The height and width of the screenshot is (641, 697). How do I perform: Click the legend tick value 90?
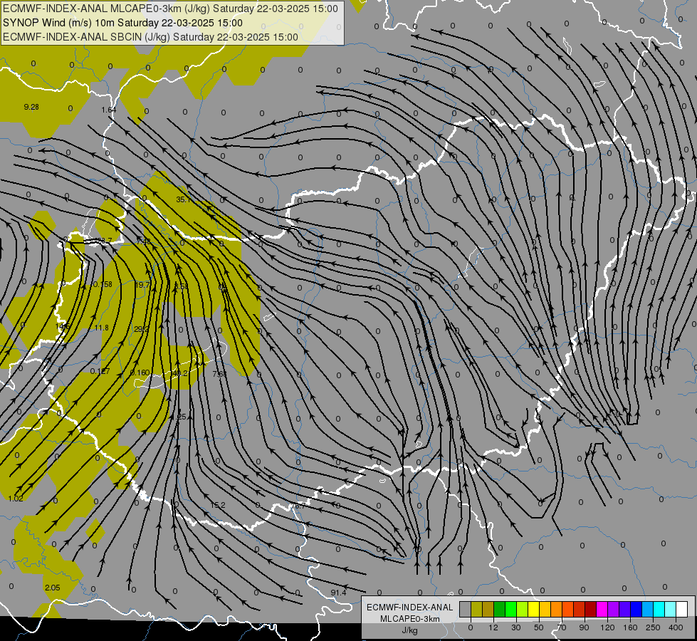click(584, 627)
